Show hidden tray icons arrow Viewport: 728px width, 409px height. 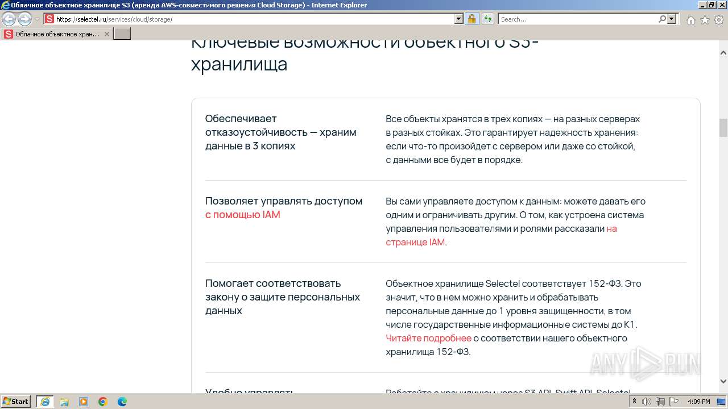coord(634,402)
